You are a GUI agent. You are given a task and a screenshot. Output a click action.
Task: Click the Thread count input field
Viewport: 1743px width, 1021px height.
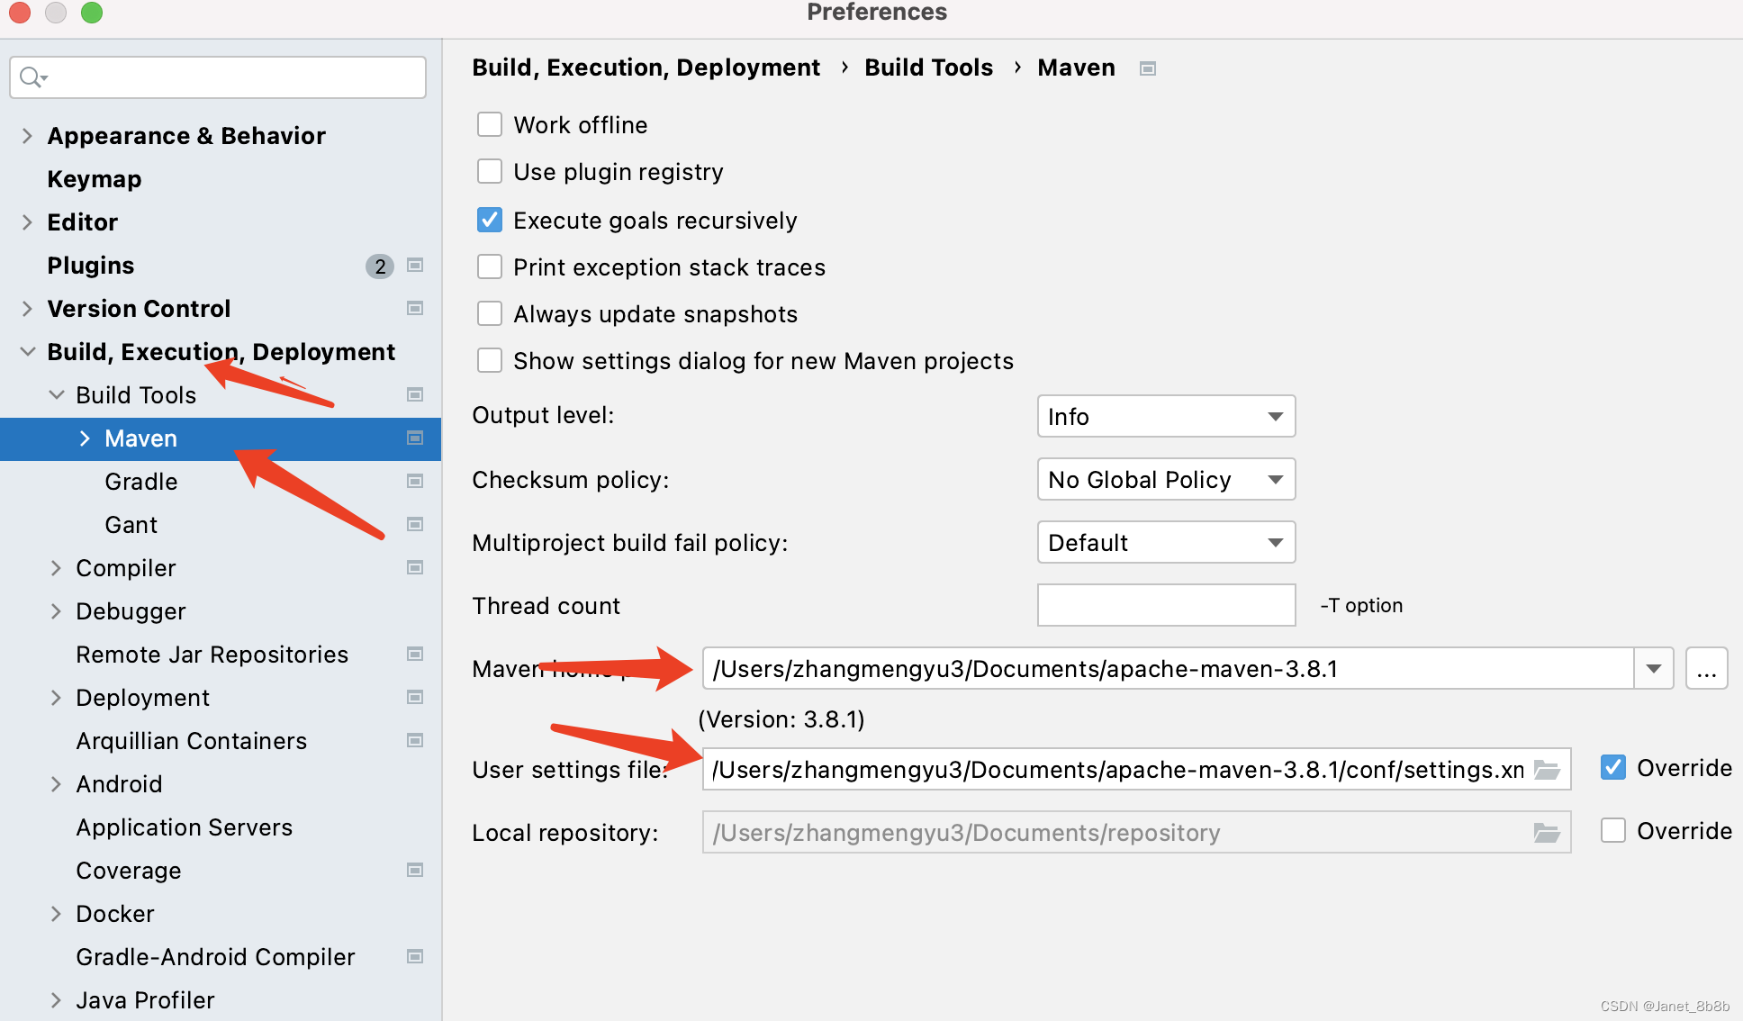pyautogui.click(x=1166, y=605)
